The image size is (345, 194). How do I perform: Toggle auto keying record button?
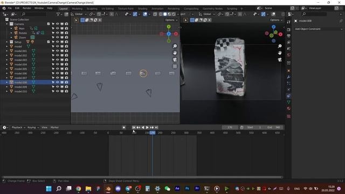tap(124, 127)
